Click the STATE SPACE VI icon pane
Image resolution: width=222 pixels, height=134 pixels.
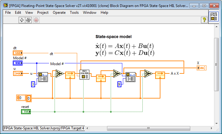point(214,16)
